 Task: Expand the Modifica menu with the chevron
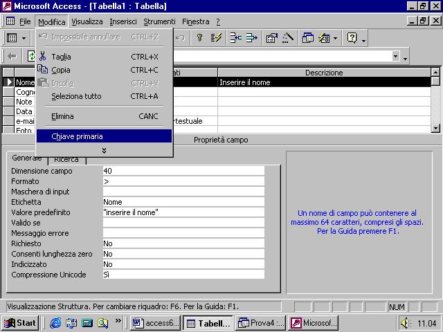coord(105,151)
